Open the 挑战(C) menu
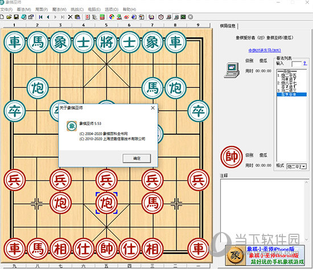313x269 pixels. point(77,9)
